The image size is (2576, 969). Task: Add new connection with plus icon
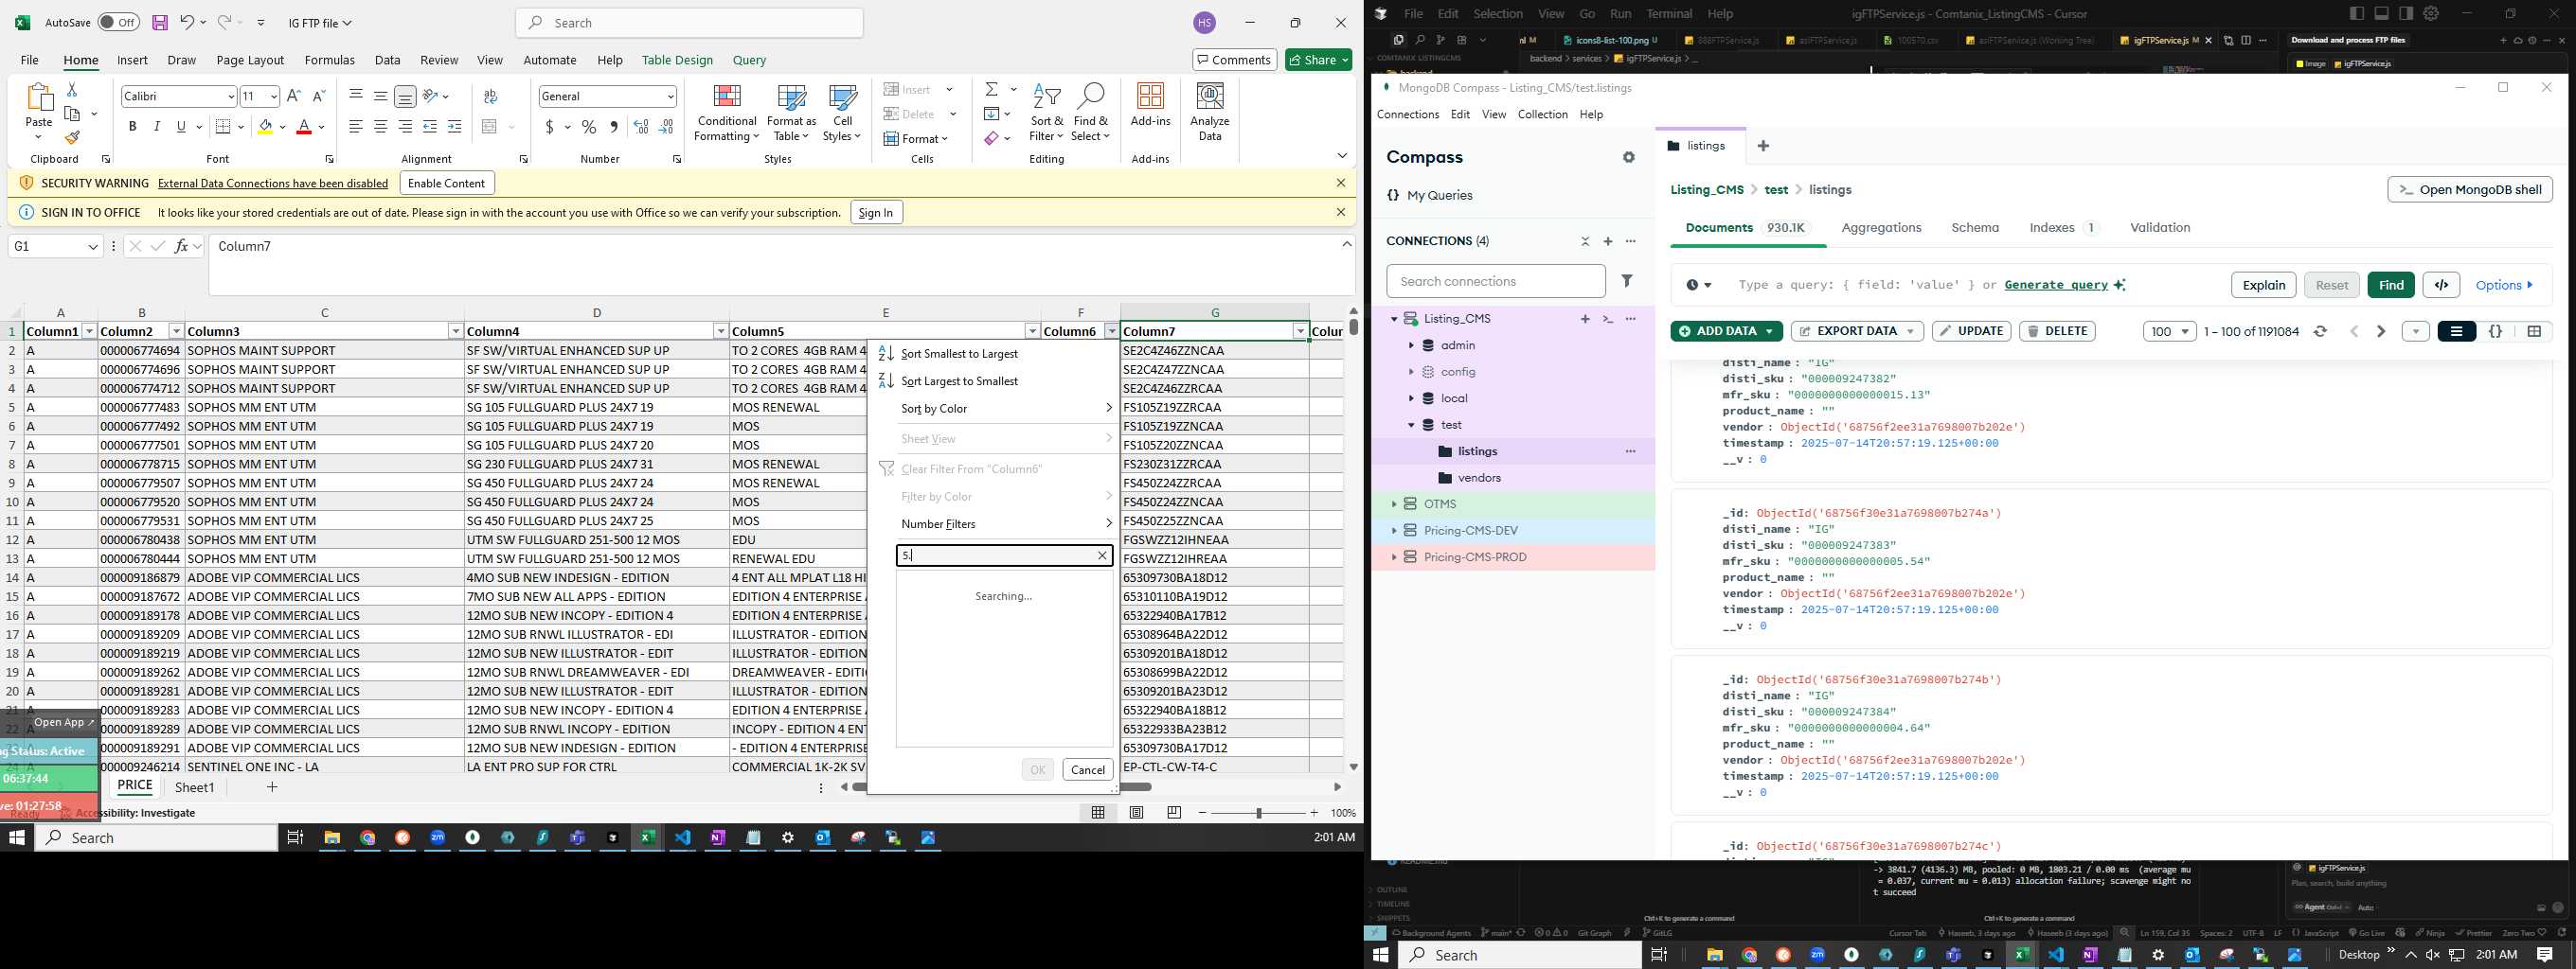tap(1608, 241)
